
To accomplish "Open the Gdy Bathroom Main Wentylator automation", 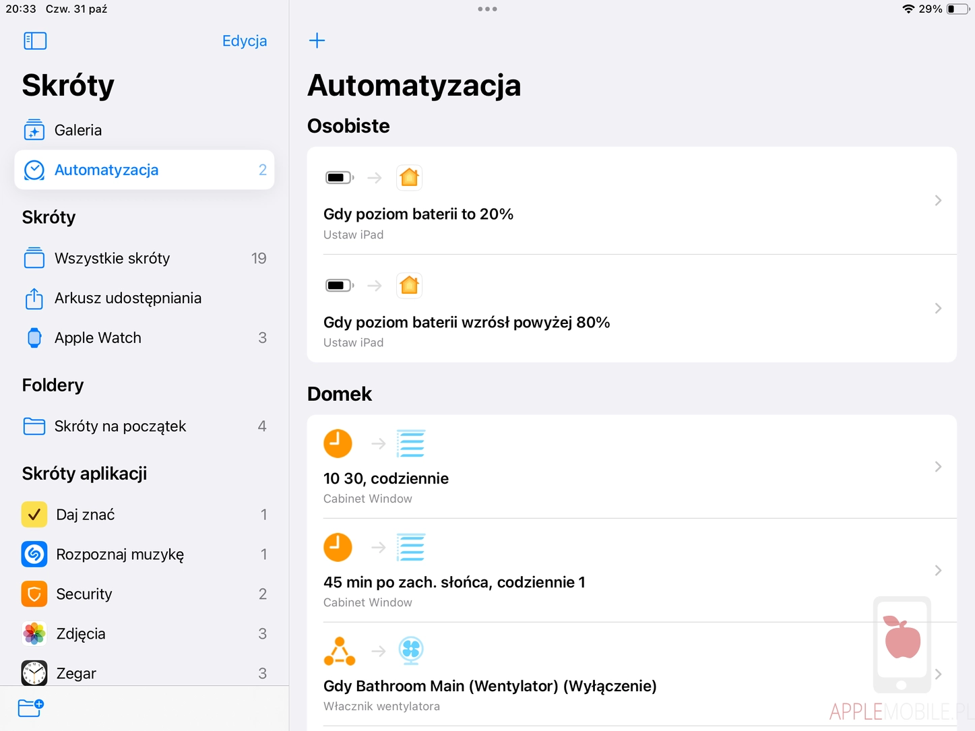I will tap(490, 686).
